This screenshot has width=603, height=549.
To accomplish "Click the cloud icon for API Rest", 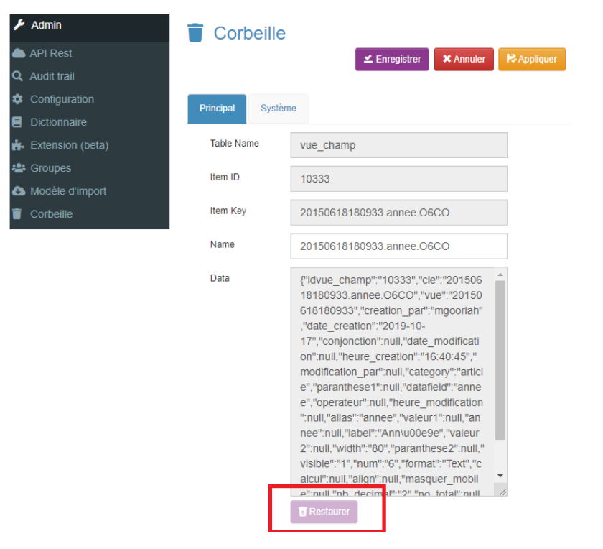I will (x=18, y=53).
